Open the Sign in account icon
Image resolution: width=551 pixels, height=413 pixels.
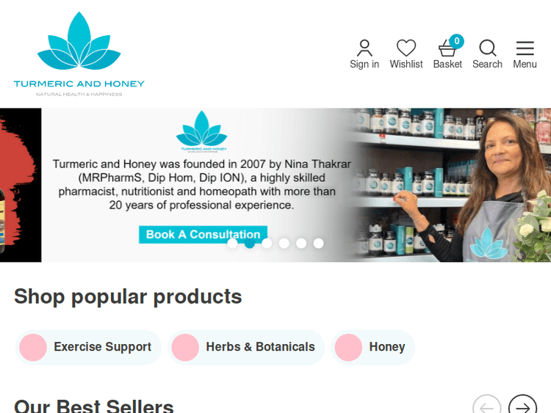pyautogui.click(x=364, y=54)
